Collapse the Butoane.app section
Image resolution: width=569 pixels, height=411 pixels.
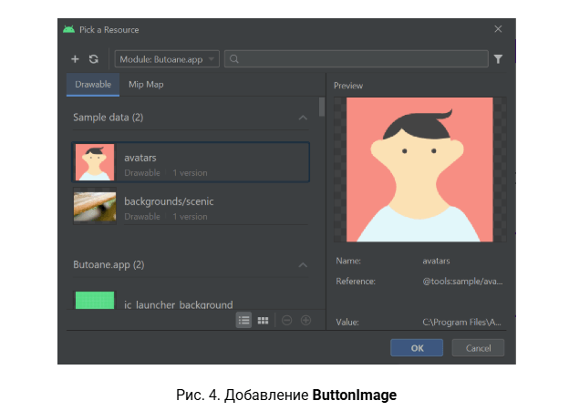[x=303, y=265]
